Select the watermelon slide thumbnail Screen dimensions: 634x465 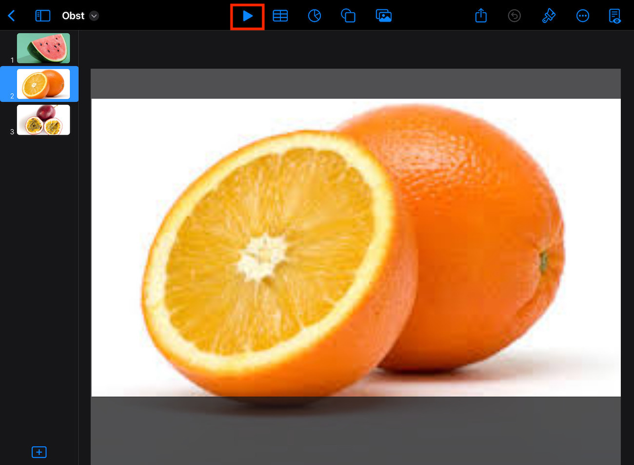(43, 48)
